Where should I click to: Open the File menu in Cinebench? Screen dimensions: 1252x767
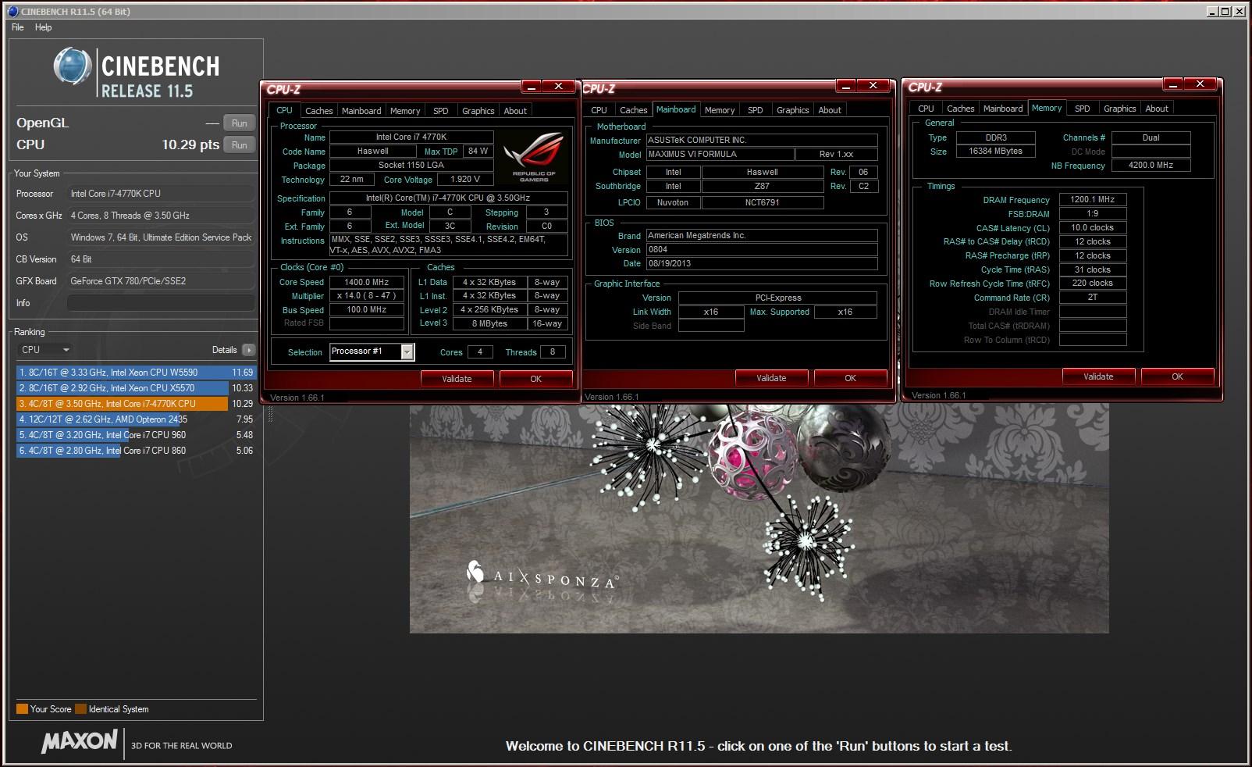click(x=18, y=27)
